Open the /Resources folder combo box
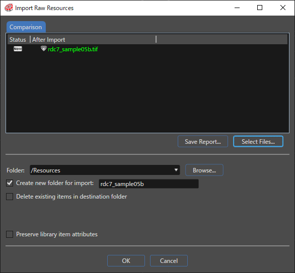 (105, 170)
